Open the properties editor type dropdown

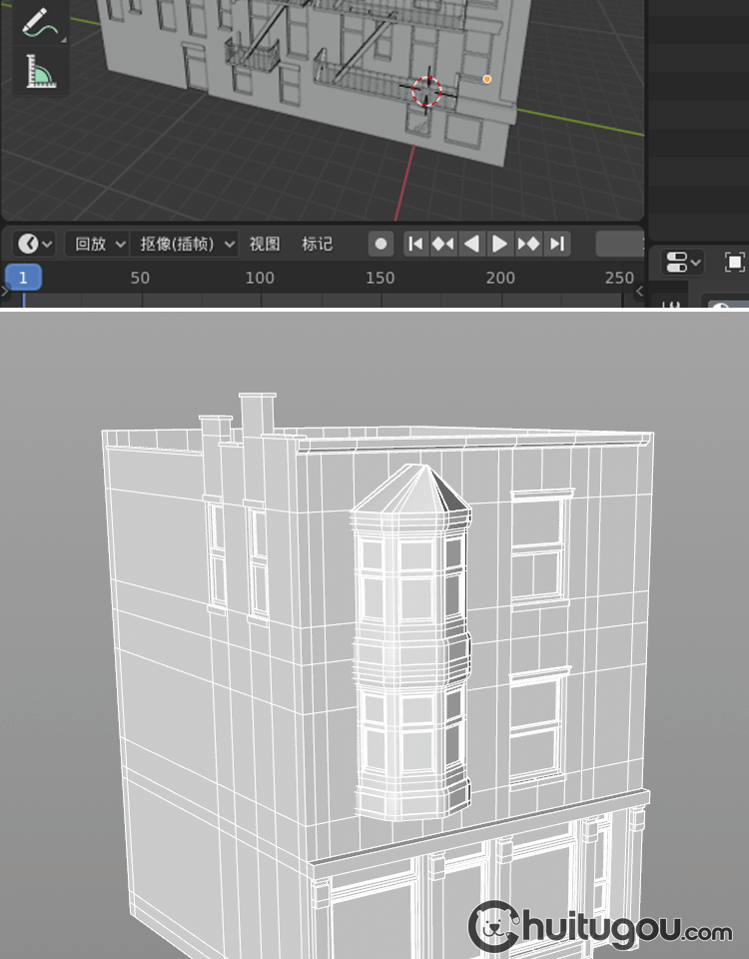point(683,263)
